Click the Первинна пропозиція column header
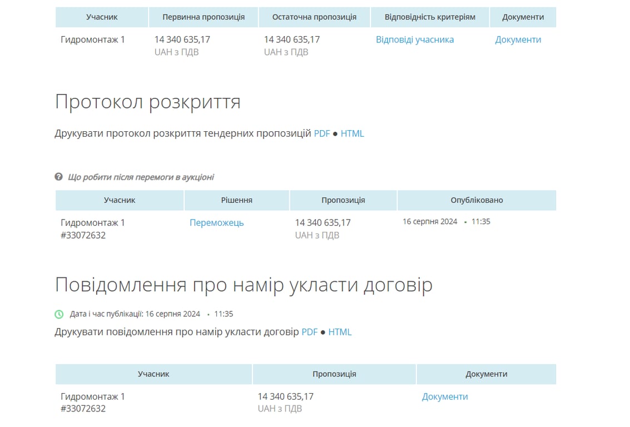630x427 pixels. pyautogui.click(x=204, y=17)
